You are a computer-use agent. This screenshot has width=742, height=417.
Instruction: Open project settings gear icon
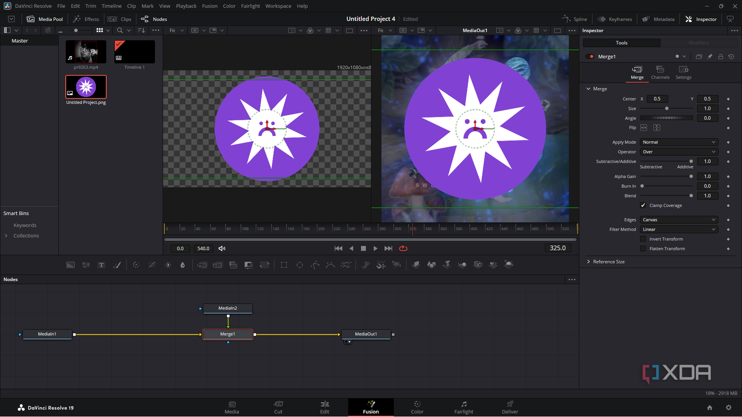[728, 408]
